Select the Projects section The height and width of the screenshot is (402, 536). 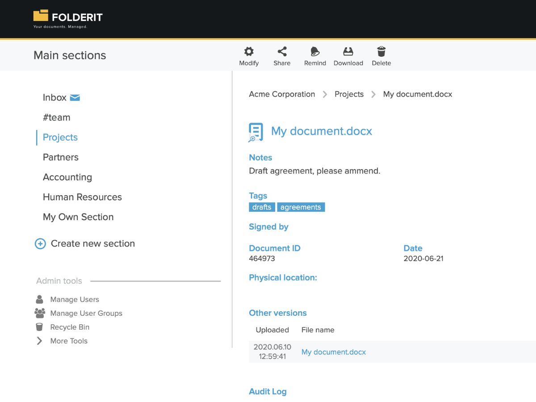[60, 137]
